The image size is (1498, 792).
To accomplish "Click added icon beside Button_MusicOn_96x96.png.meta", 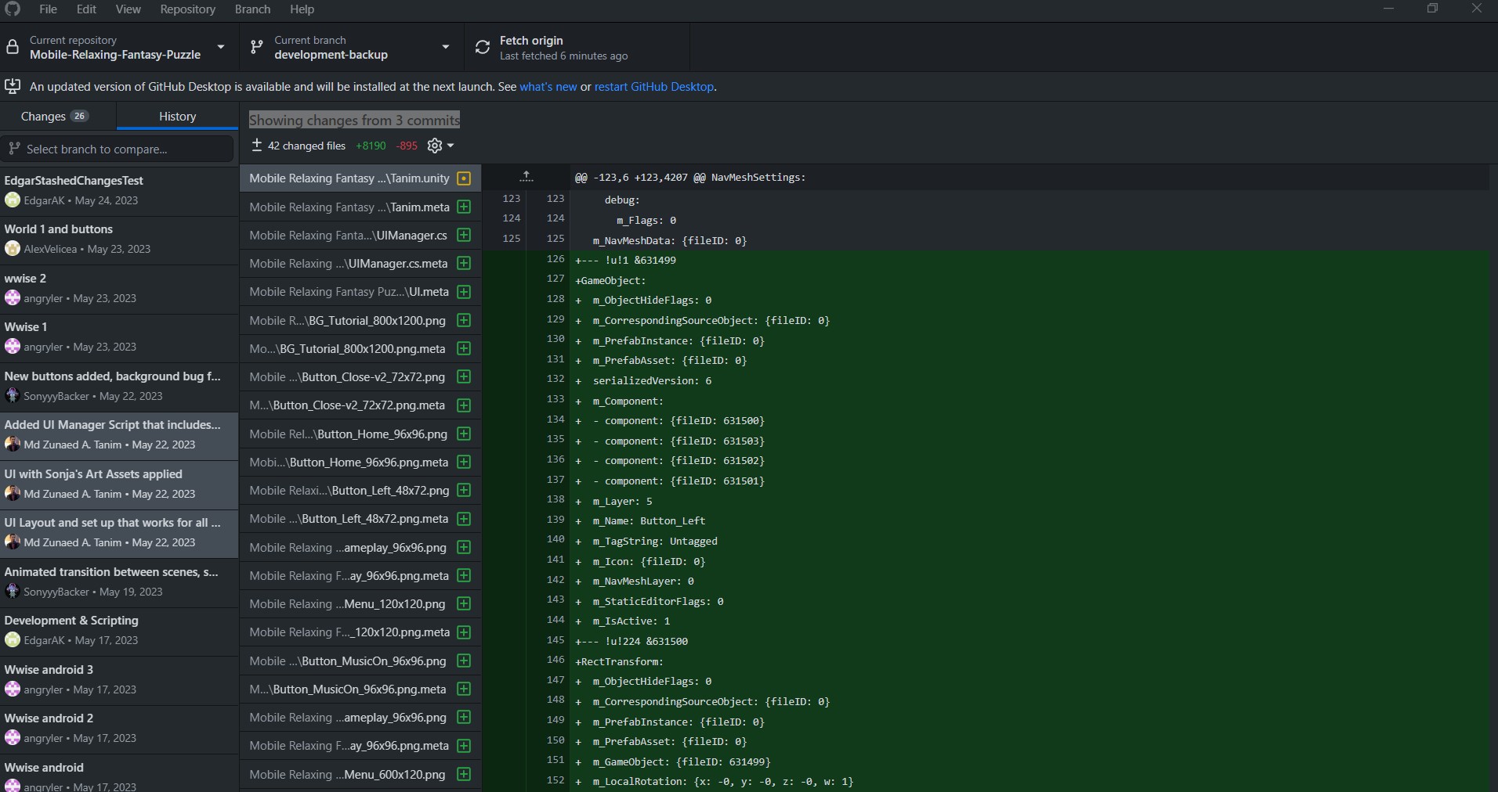I will click(x=464, y=689).
